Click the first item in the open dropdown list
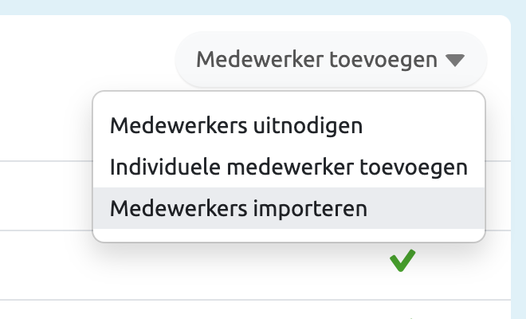 coord(237,126)
